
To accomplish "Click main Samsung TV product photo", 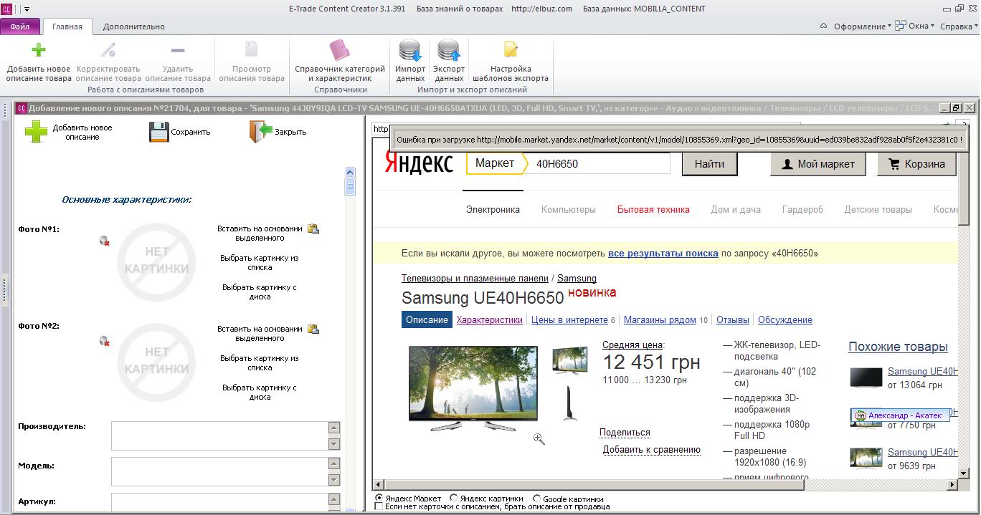I will pyautogui.click(x=473, y=388).
